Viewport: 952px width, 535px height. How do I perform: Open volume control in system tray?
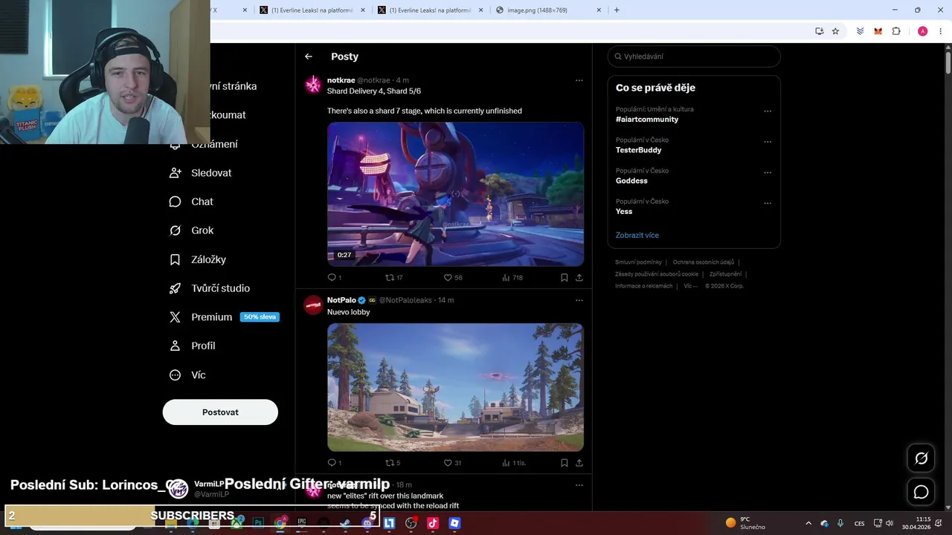coord(889,523)
